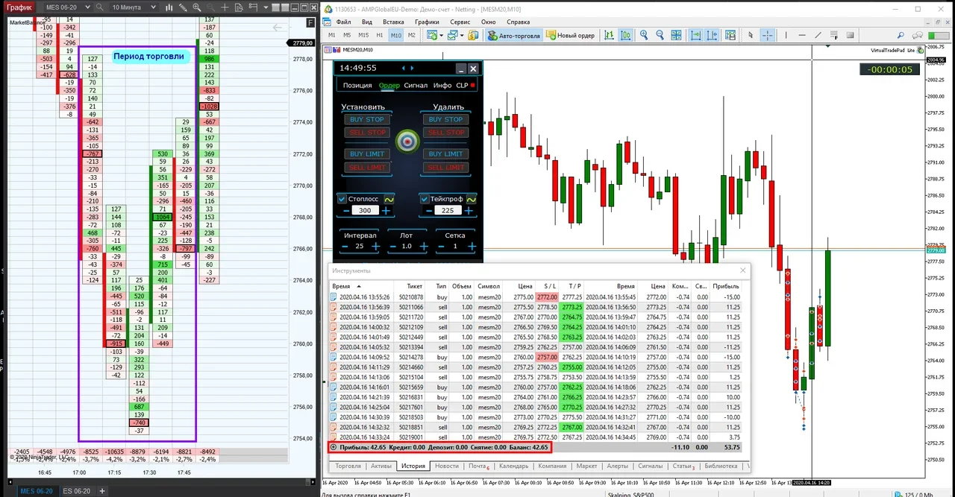Increase the Лот value with plus
The height and width of the screenshot is (497, 955).
click(x=424, y=247)
